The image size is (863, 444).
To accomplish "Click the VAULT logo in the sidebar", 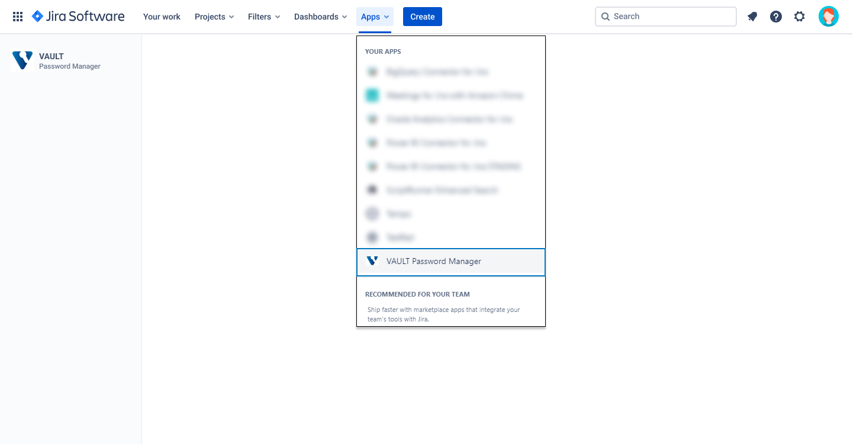I will [22, 61].
